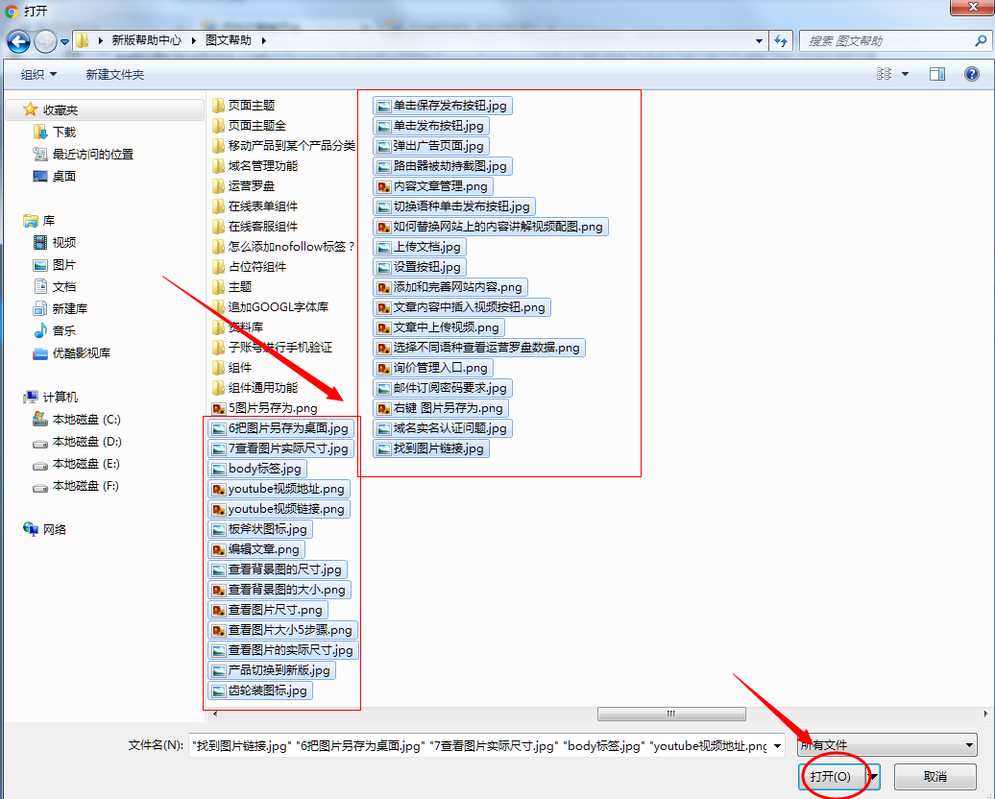Click the 打开 button to open files
Screen dimensions: 995x799
tap(832, 777)
